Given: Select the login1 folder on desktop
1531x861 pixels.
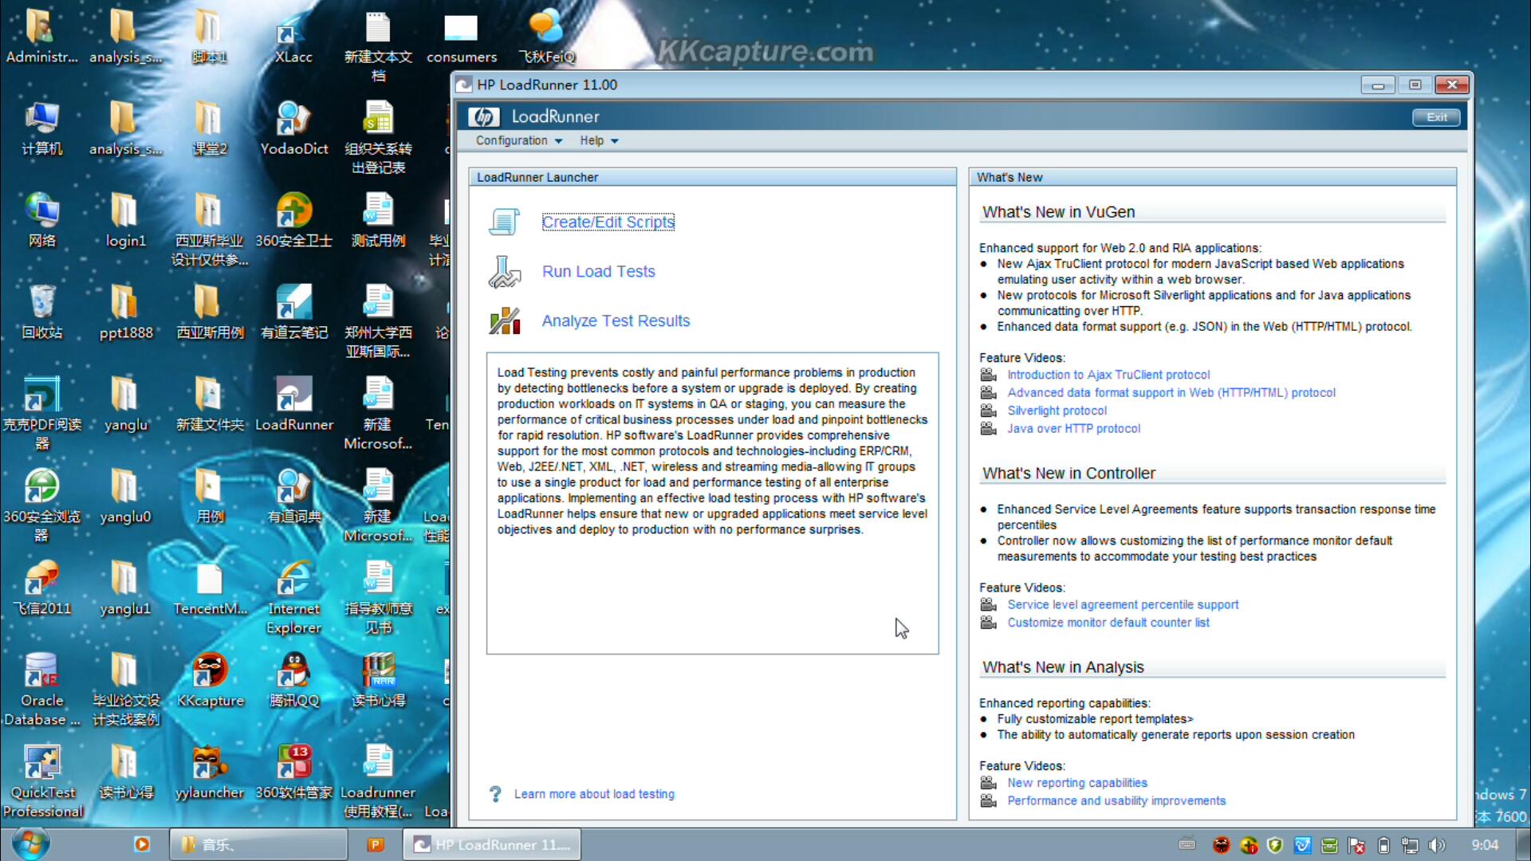Looking at the screenshot, I should (x=125, y=210).
